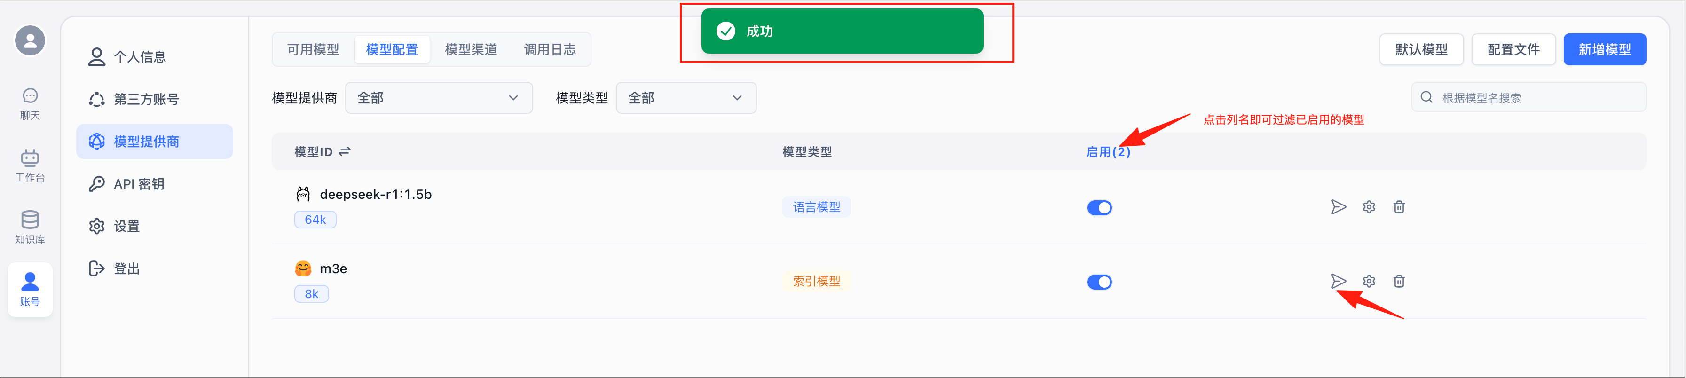Disable the deepseek-r1:1.5b model toggle
The width and height of the screenshot is (1686, 378).
[1099, 208]
